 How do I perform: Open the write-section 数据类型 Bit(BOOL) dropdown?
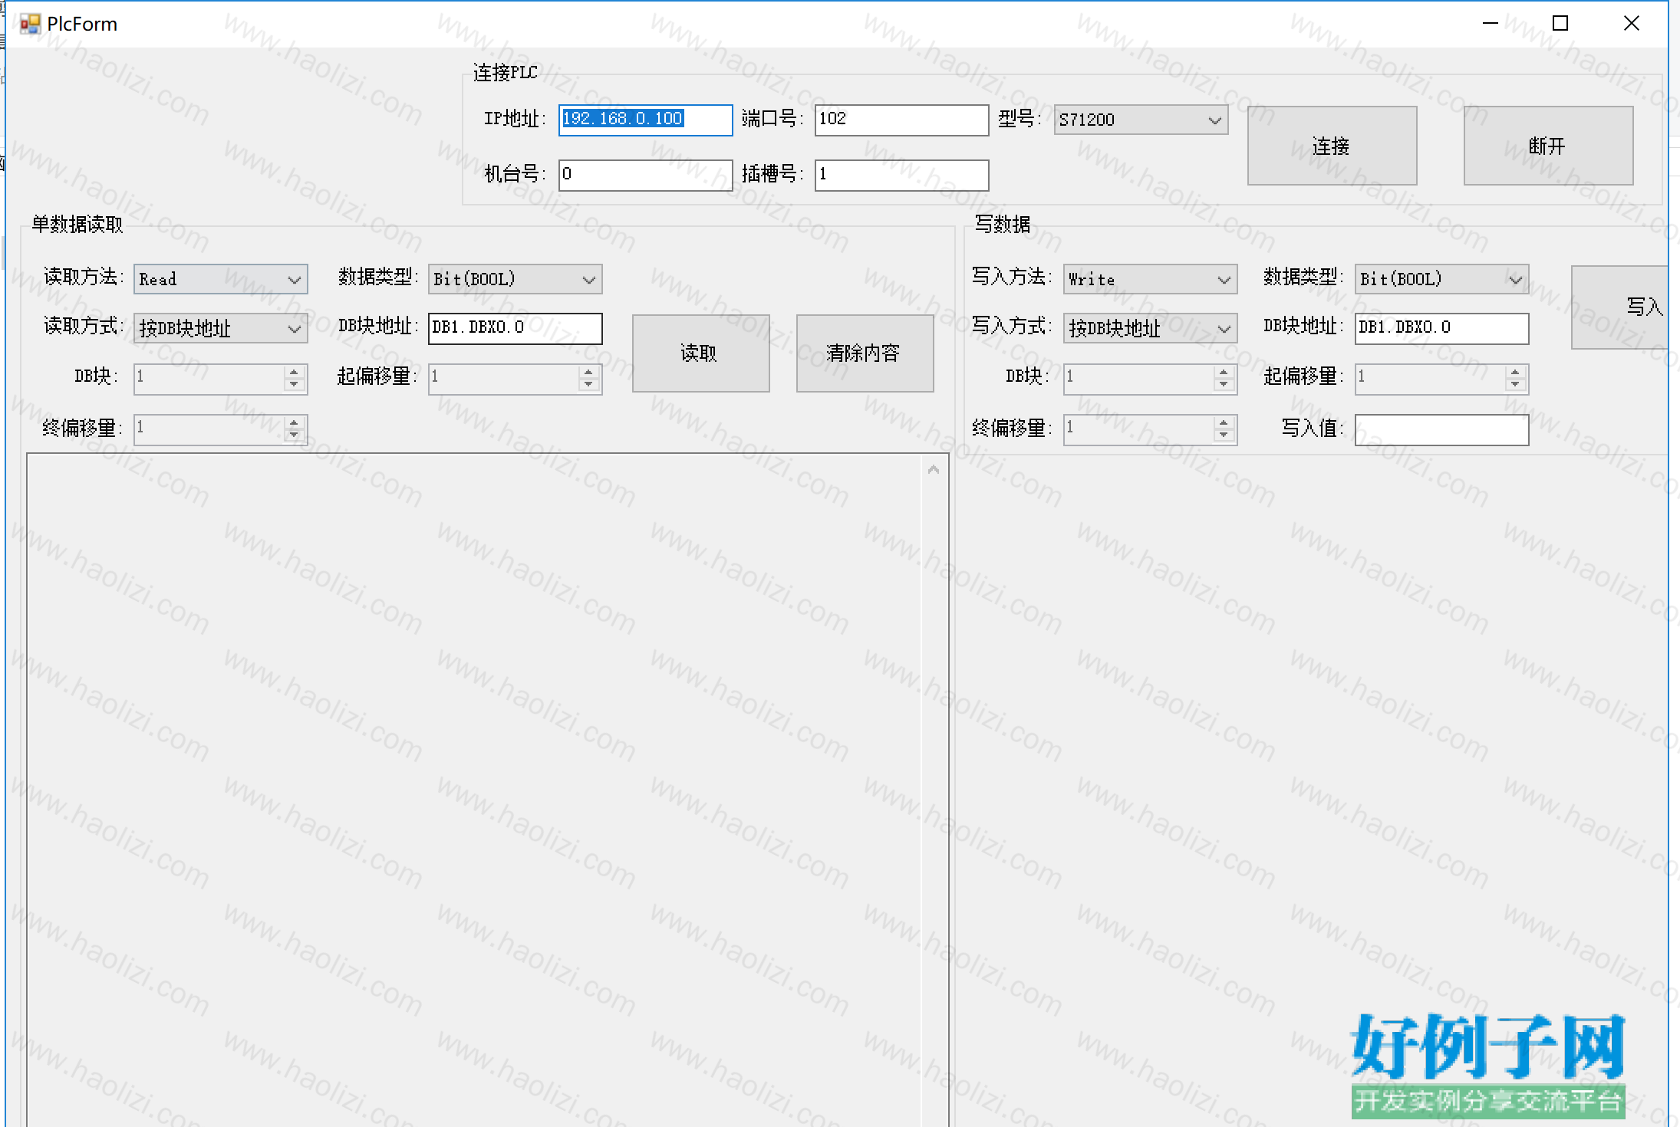[1441, 279]
